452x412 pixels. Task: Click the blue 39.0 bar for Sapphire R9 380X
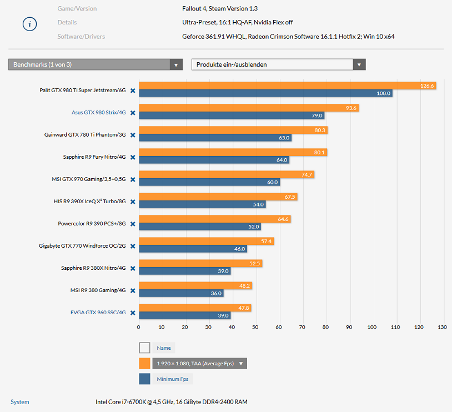click(x=185, y=271)
